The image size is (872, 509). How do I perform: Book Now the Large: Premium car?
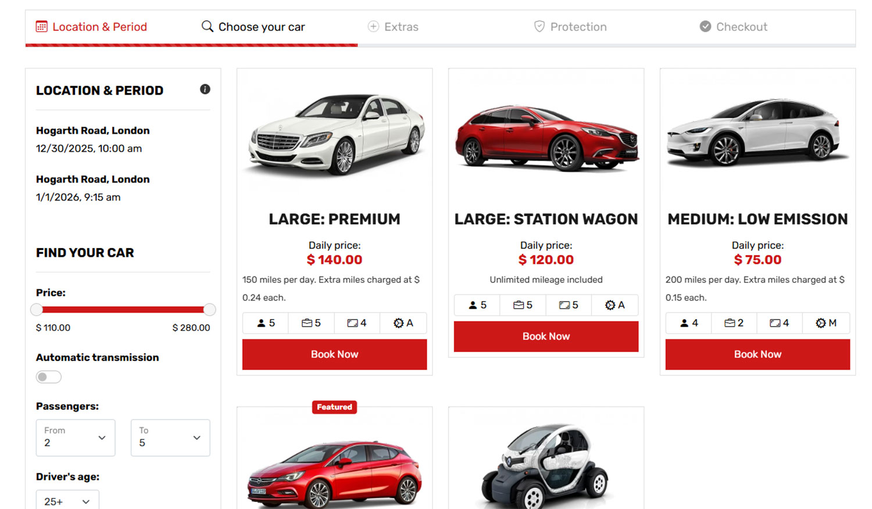pyautogui.click(x=334, y=354)
